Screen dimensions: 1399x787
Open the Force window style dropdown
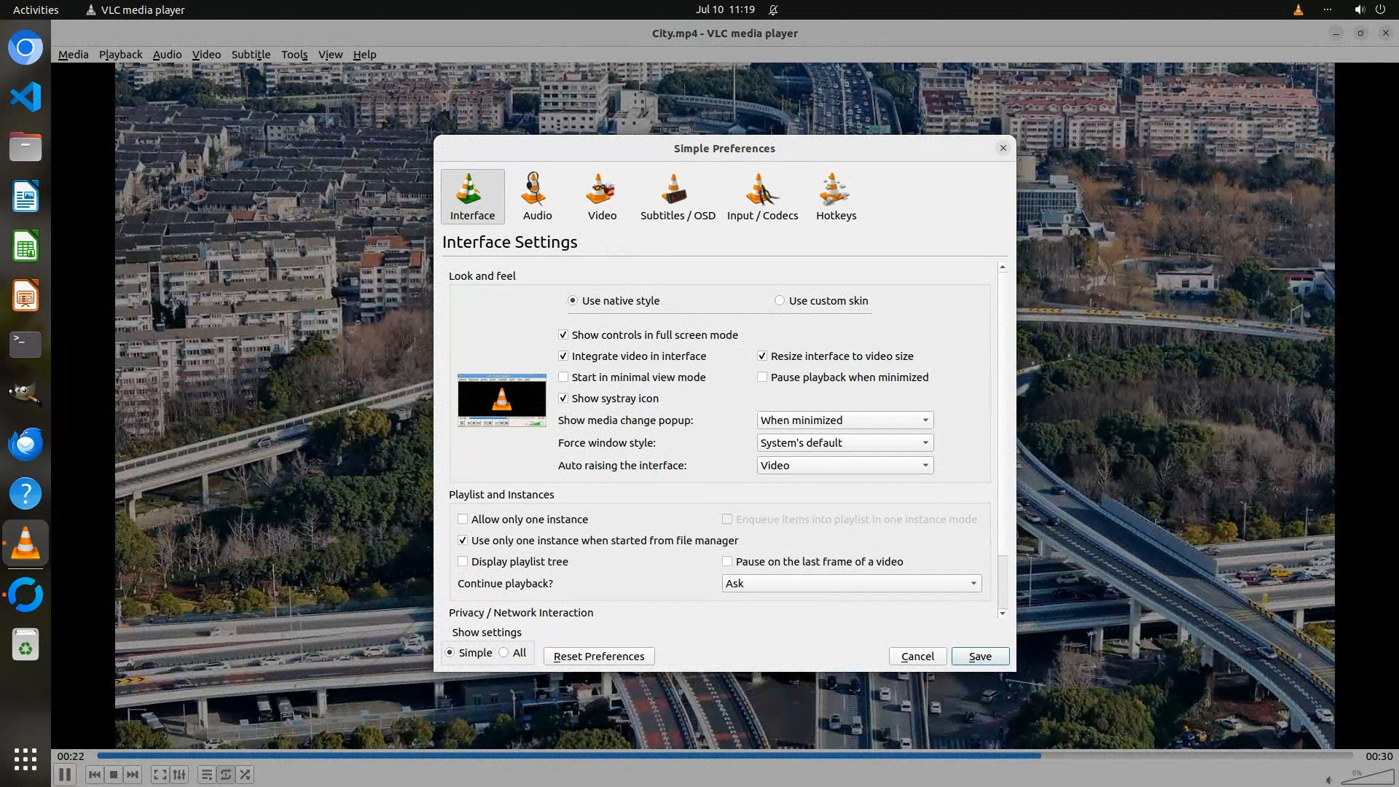tap(845, 443)
